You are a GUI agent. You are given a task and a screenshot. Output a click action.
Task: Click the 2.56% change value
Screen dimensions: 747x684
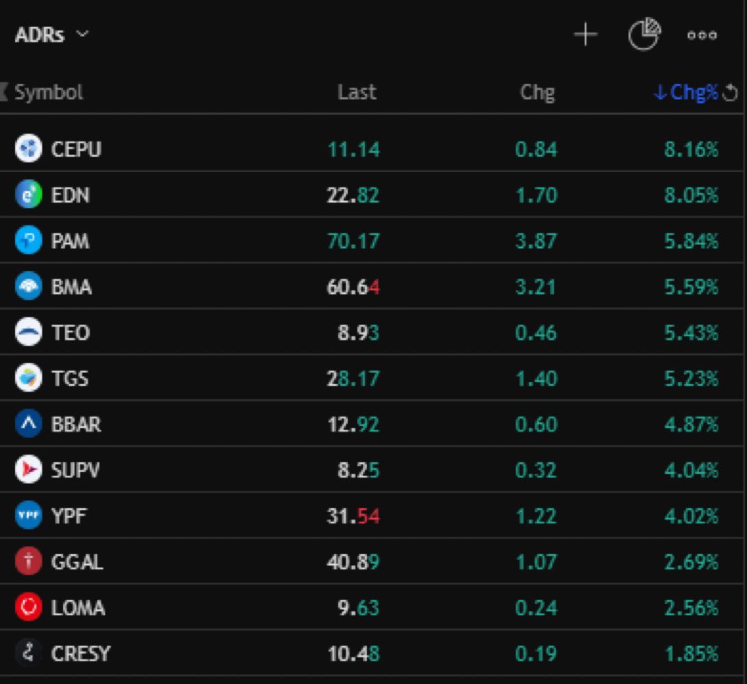pyautogui.click(x=692, y=608)
